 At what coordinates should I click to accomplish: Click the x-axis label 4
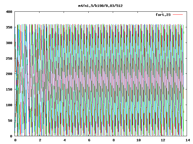coord(65,140)
